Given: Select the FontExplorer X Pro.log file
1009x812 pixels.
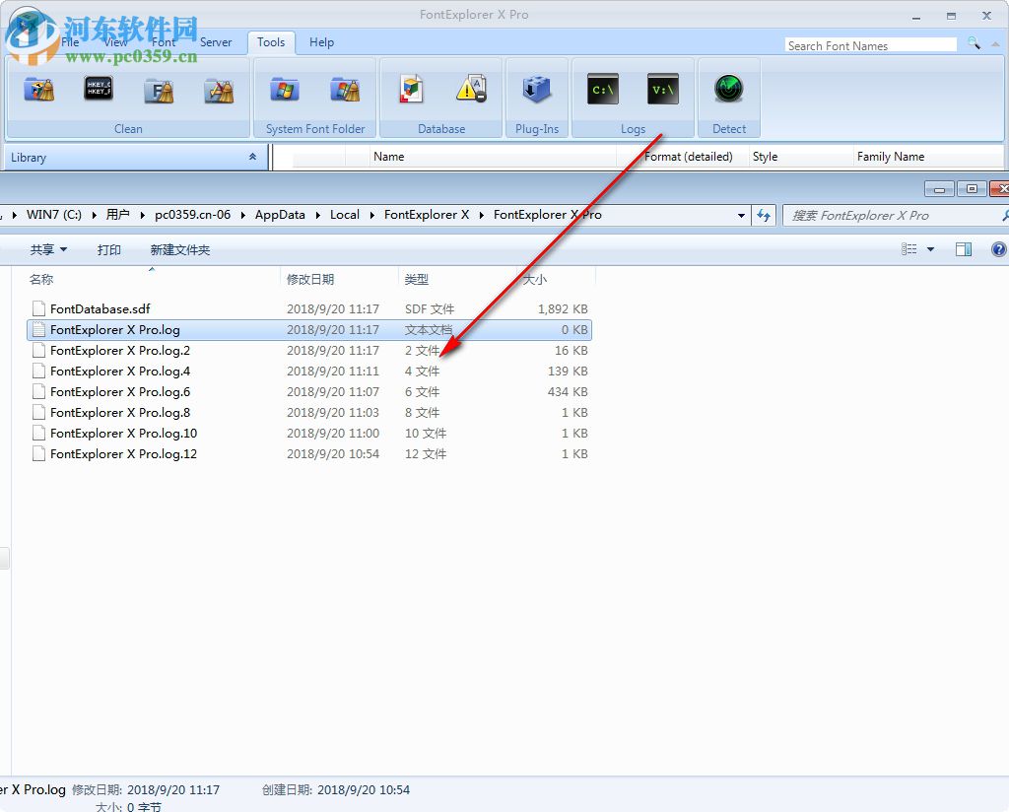Looking at the screenshot, I should [119, 329].
